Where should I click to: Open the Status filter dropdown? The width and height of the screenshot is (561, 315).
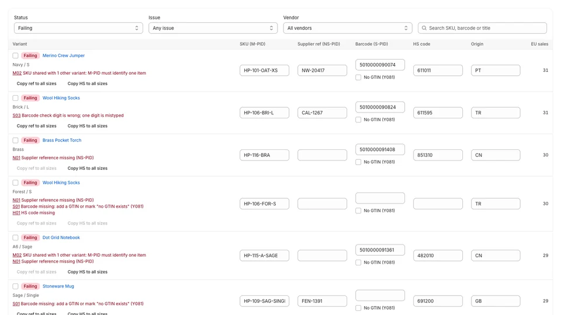pyautogui.click(x=78, y=28)
